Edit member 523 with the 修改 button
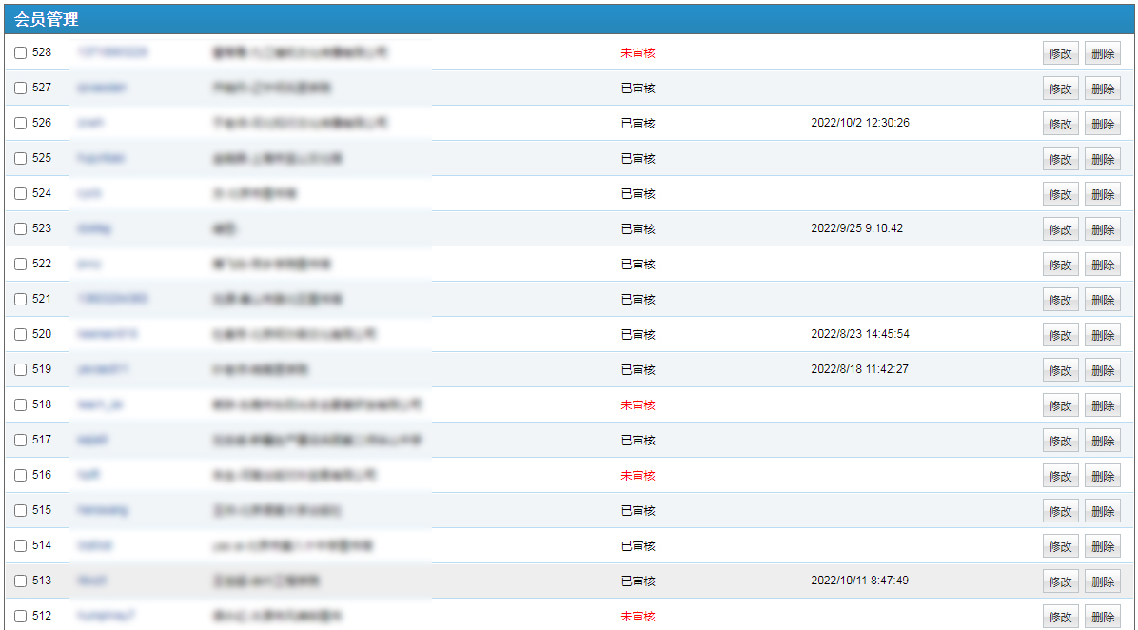This screenshot has width=1138, height=630. 1060,229
